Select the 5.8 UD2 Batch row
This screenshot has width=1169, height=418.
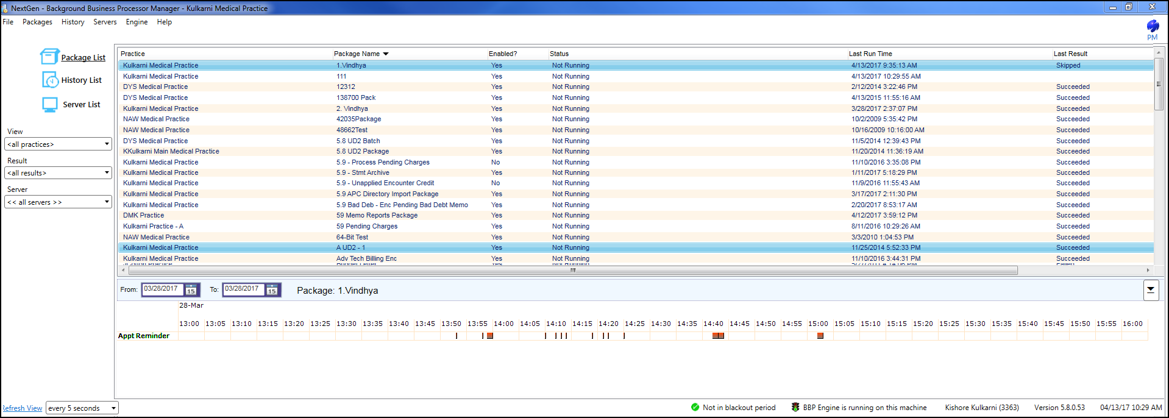click(636, 141)
